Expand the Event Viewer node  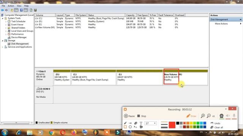pyautogui.click(x=6, y=25)
